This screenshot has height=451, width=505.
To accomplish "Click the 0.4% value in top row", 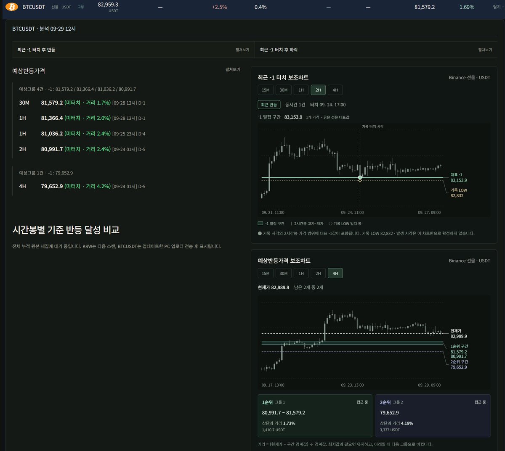I will tap(260, 7).
